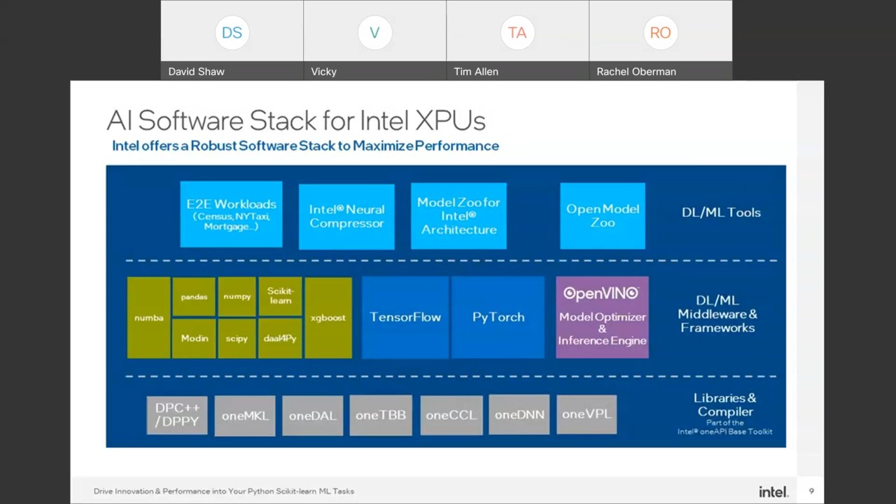Click David Shaw's DS avatar circle
The height and width of the screenshot is (504, 896).
pos(232,33)
